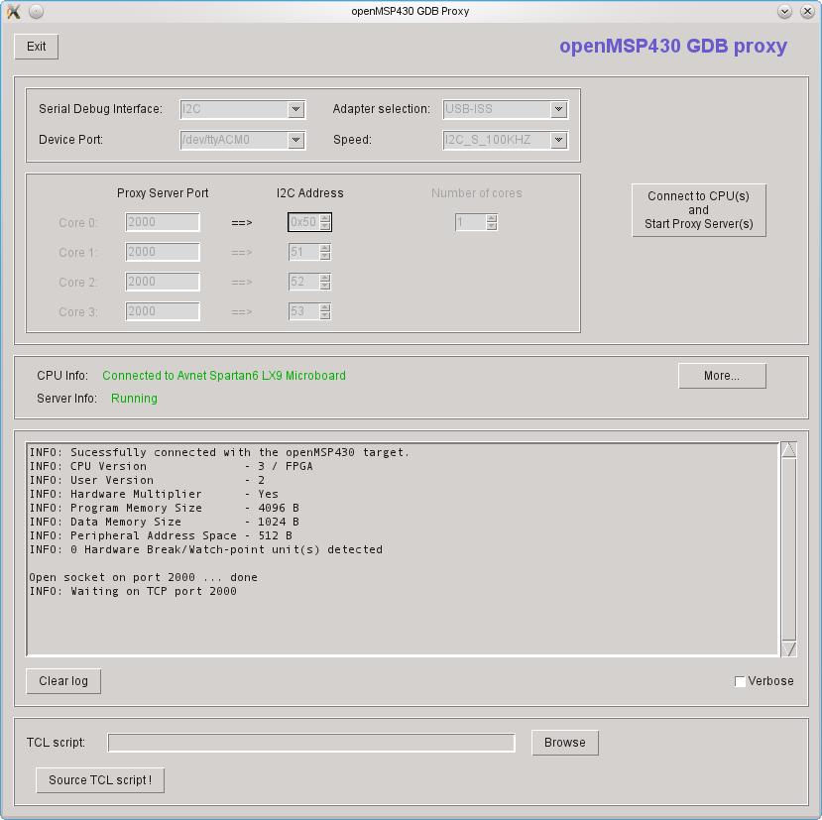Decrease the Number of cores spinner
The image size is (822, 820).
click(x=491, y=227)
